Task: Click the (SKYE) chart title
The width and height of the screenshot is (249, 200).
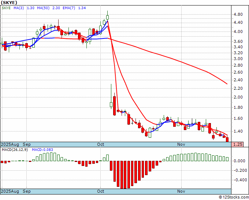Action: click(x=9, y=3)
